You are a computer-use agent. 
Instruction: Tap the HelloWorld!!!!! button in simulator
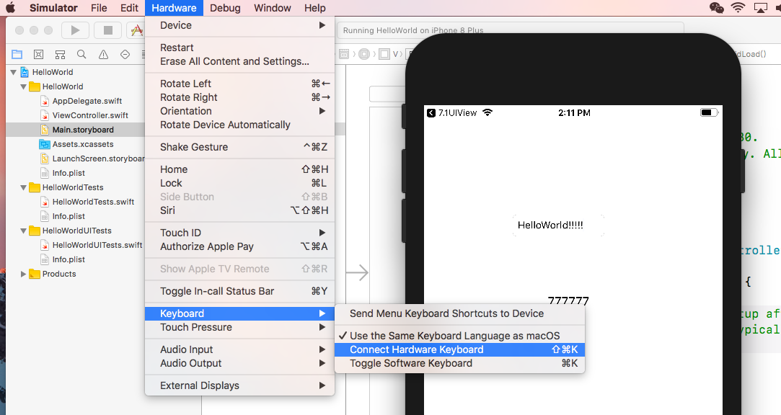pos(550,226)
